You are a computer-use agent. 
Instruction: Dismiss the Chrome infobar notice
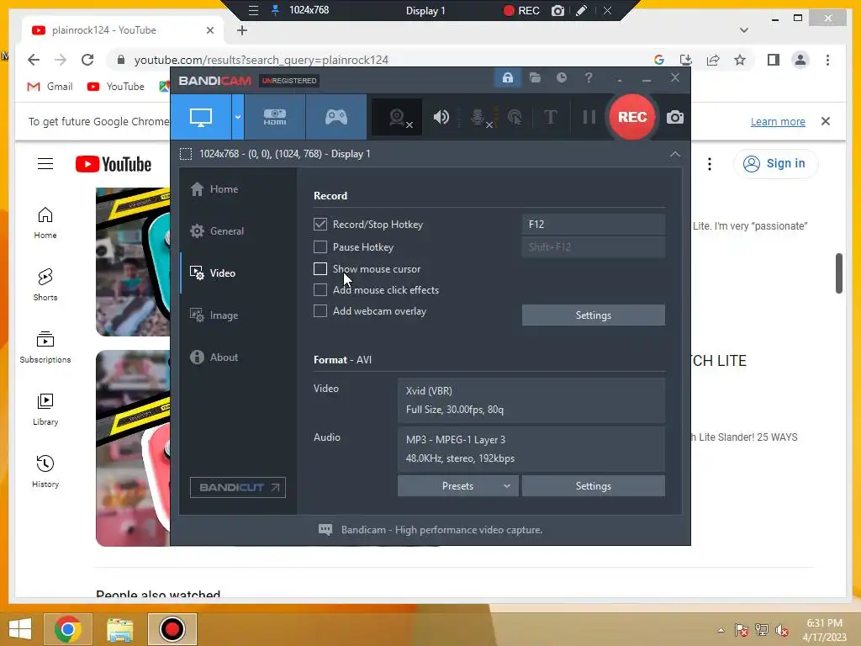coord(826,121)
